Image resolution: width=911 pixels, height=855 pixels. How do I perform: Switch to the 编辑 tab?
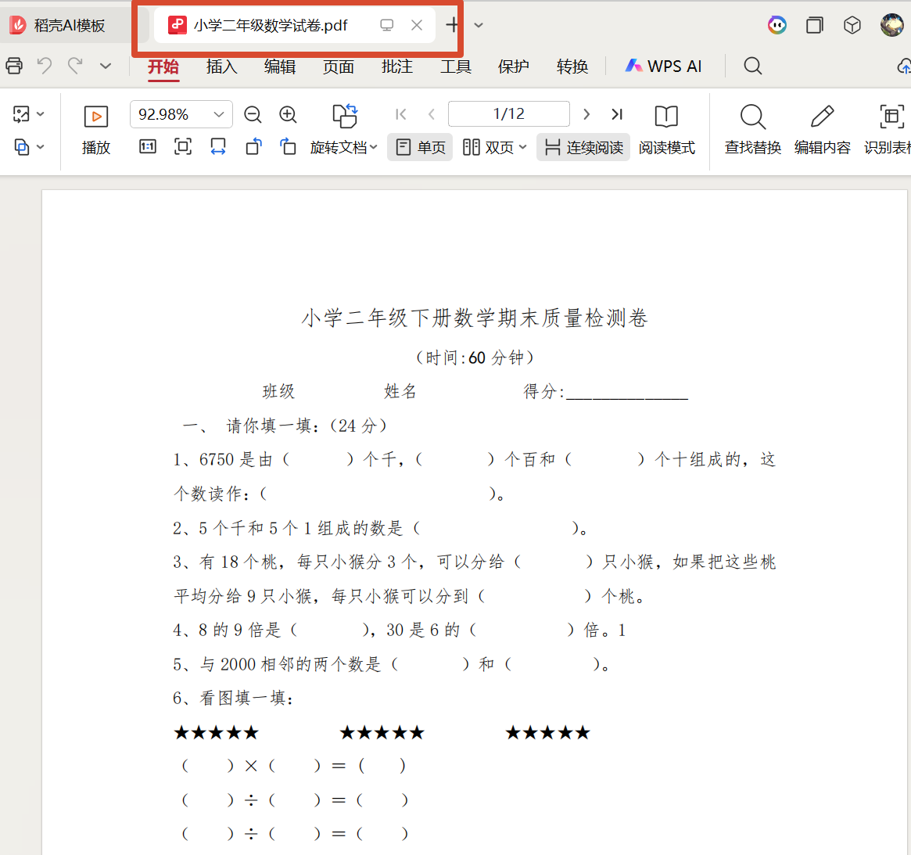click(280, 66)
